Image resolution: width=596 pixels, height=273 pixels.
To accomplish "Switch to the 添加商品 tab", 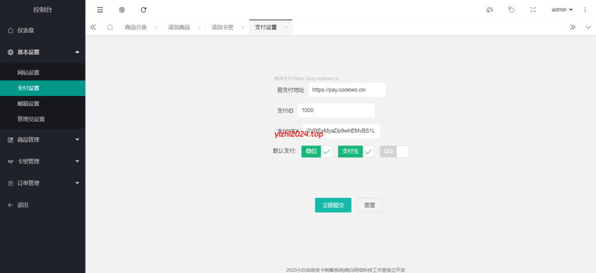I will tap(179, 27).
